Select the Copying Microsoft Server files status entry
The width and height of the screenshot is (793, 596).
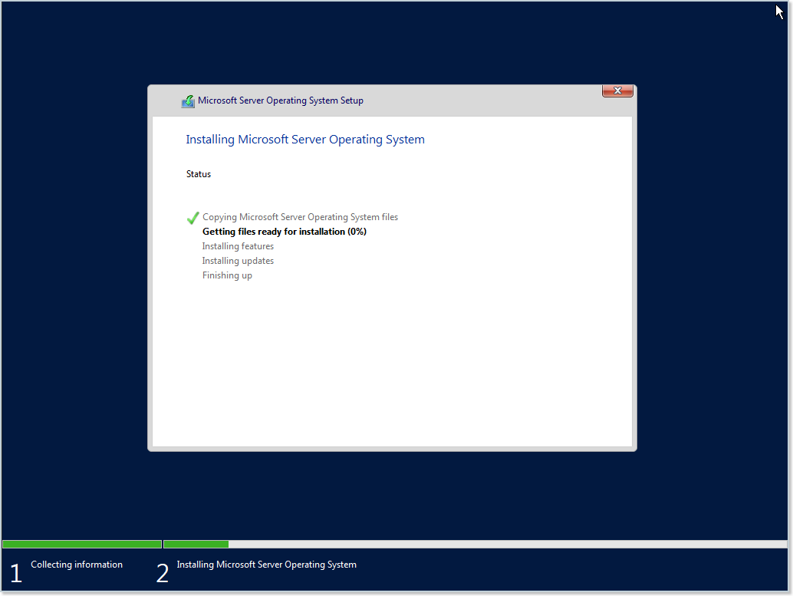click(x=300, y=217)
